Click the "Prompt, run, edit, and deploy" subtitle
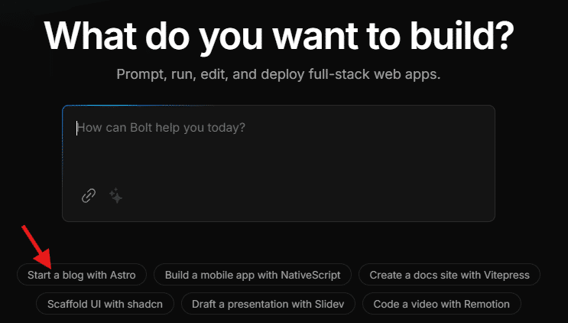Screen dimensions: 568x323 tap(278, 75)
